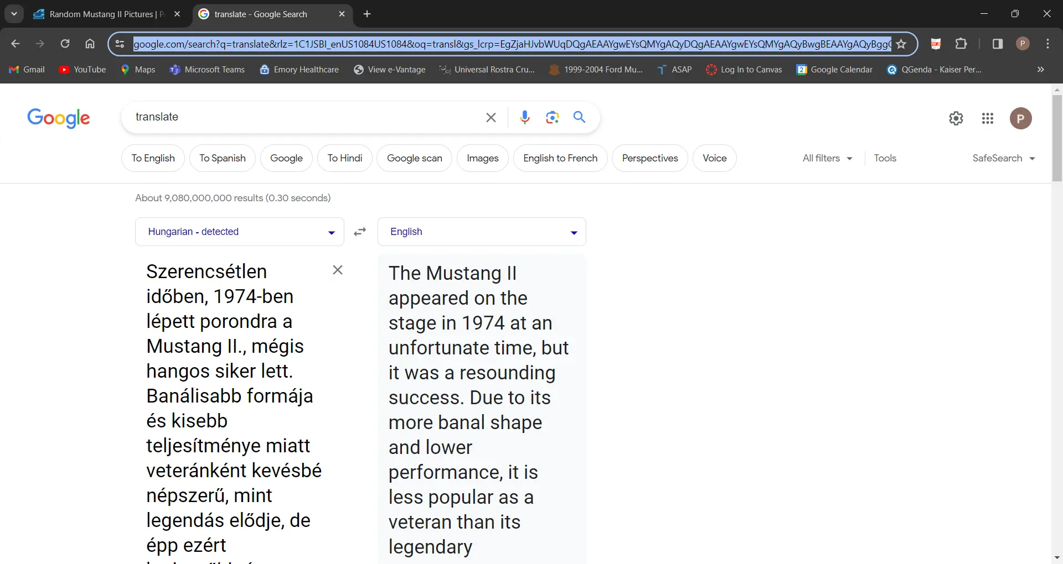This screenshot has width=1063, height=564.
Task: Open the YouTube bookmark
Action: [x=82, y=70]
